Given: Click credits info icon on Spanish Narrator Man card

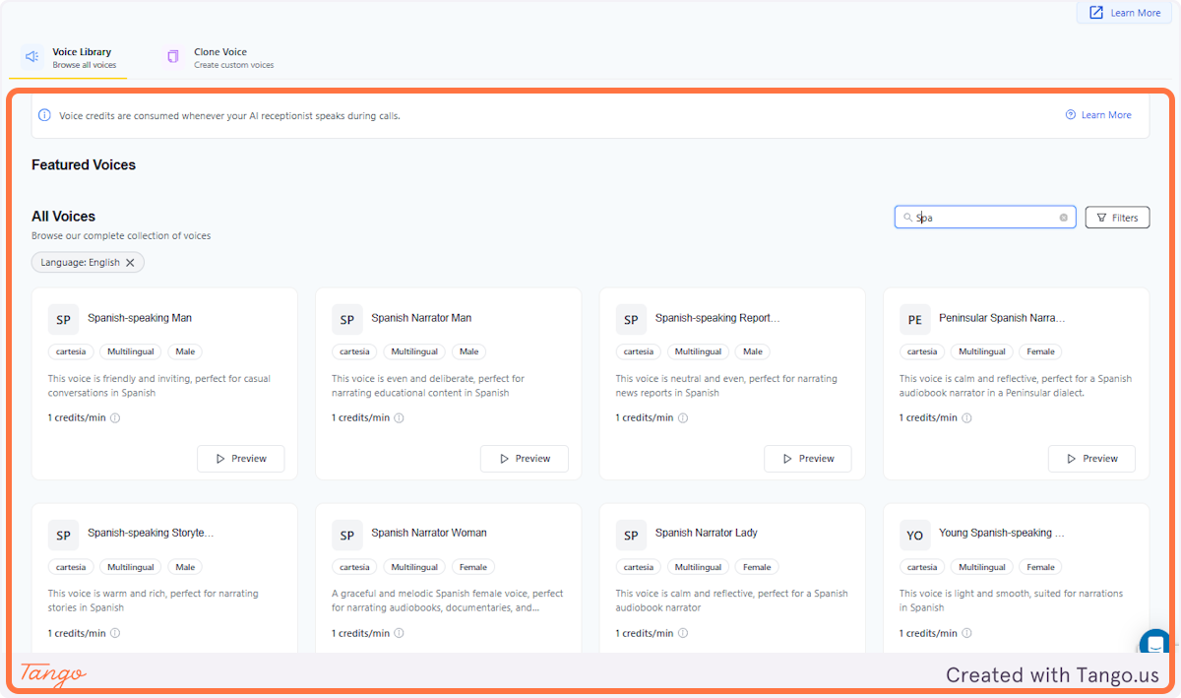Looking at the screenshot, I should 399,418.
